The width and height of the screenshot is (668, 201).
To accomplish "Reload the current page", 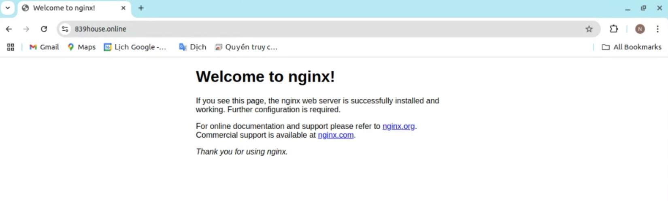I will (x=44, y=29).
